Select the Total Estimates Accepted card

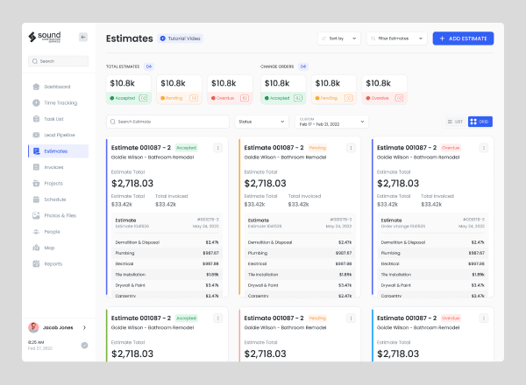tap(129, 90)
